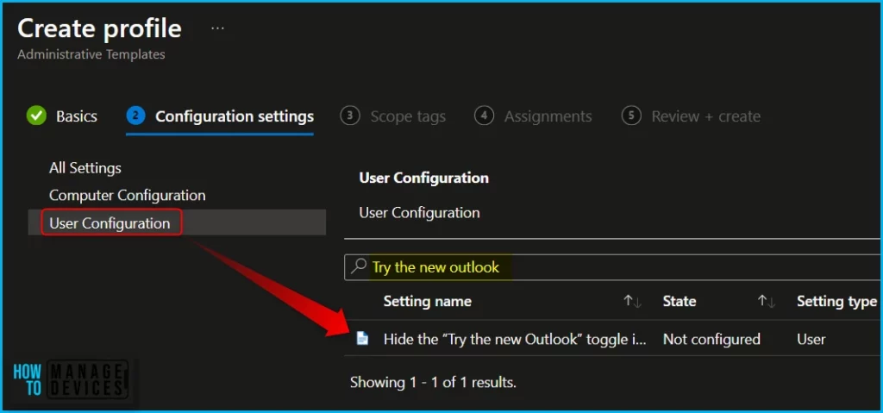883x413 pixels.
Task: Click the Setting name column header
Action: tap(428, 302)
